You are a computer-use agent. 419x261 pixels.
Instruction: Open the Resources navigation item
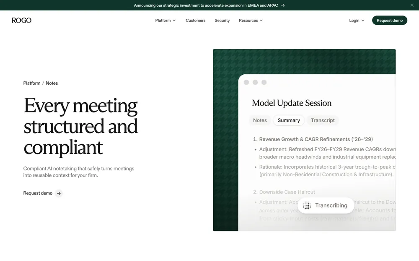click(x=248, y=20)
